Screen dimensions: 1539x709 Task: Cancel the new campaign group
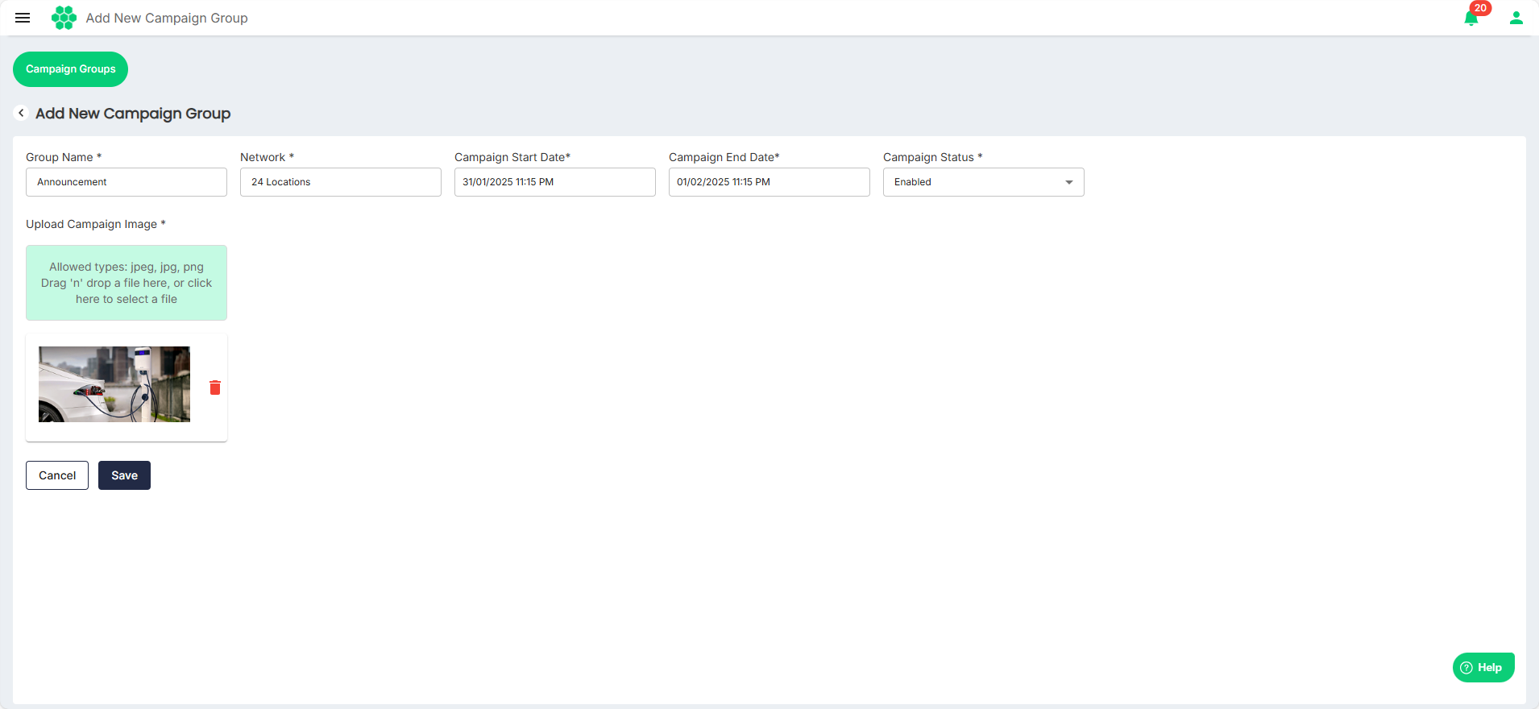57,475
